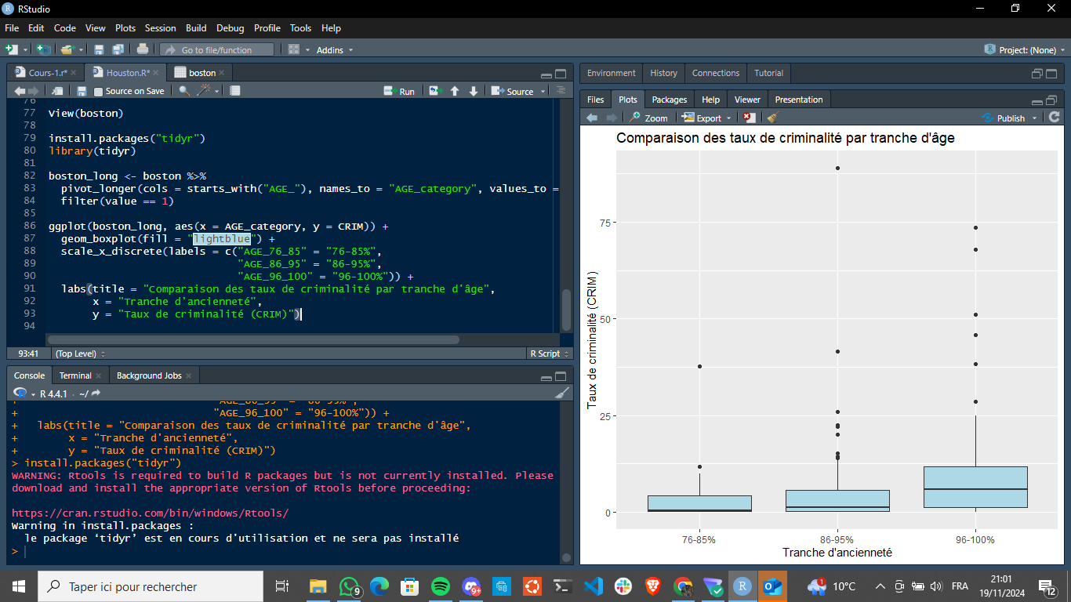
Task: Re-run the previous code region icon
Action: click(435, 92)
